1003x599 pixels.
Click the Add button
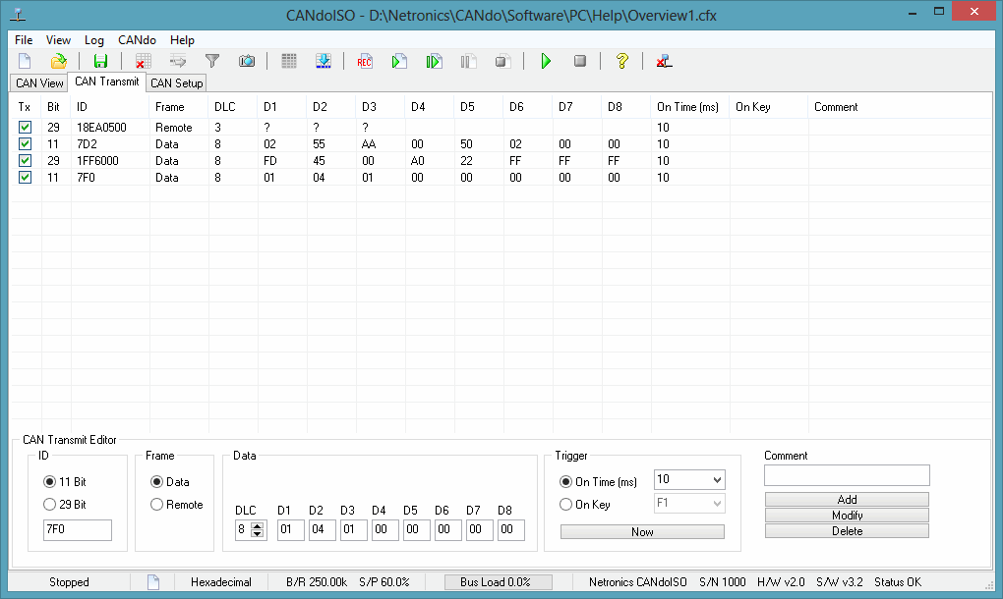pyautogui.click(x=847, y=500)
